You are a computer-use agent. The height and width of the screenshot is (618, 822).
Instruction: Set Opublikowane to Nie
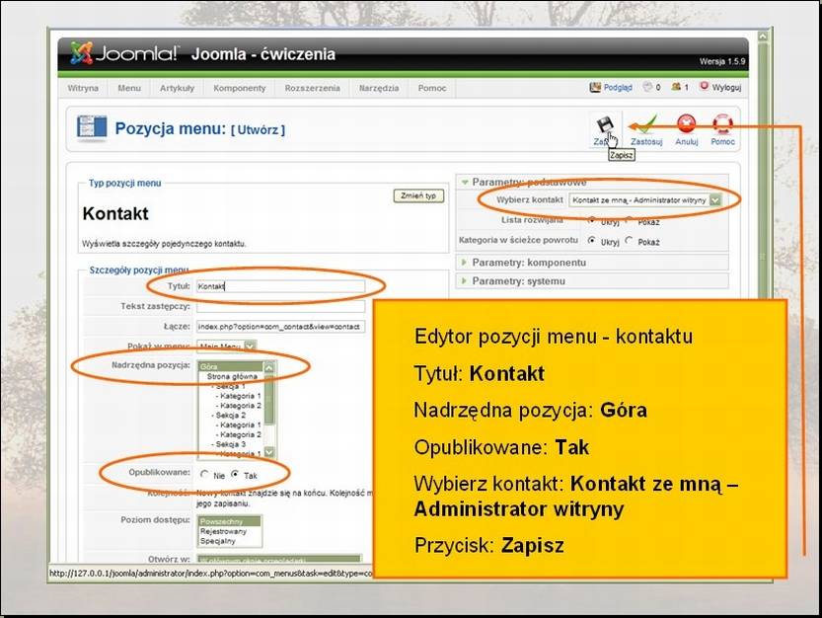[x=204, y=474]
